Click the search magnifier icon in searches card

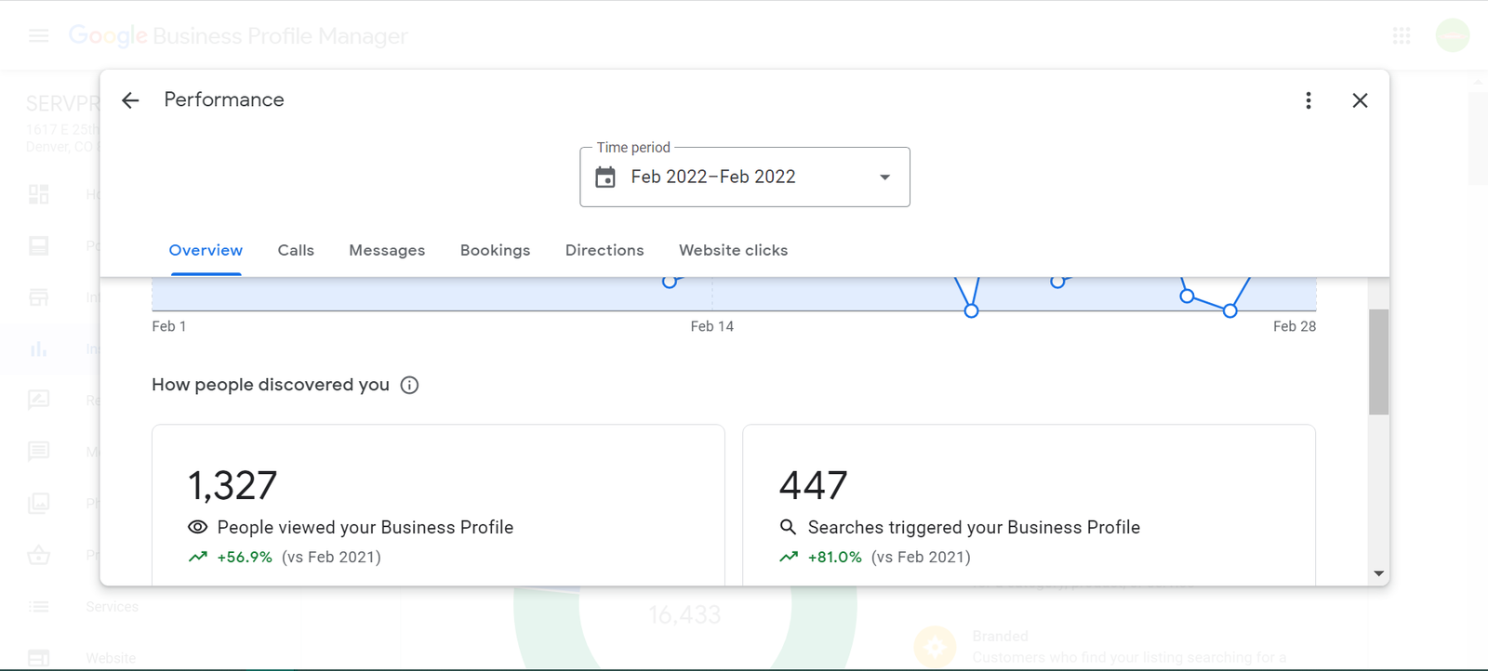(788, 527)
